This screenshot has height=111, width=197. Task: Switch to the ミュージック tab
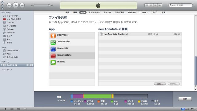pyautogui.click(x=94, y=12)
